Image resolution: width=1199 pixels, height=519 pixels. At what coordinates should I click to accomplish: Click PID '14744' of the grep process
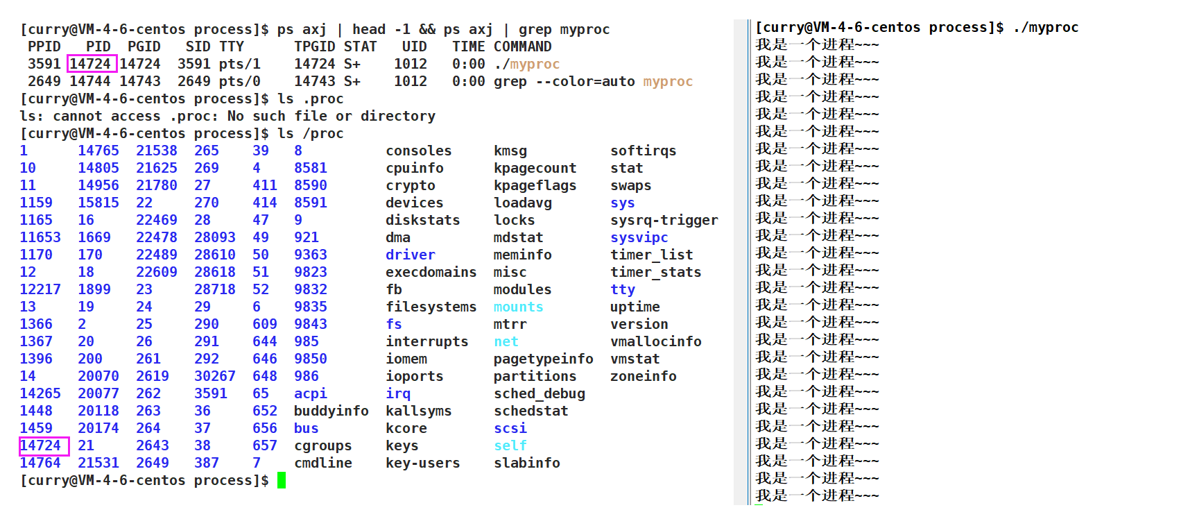click(x=89, y=82)
